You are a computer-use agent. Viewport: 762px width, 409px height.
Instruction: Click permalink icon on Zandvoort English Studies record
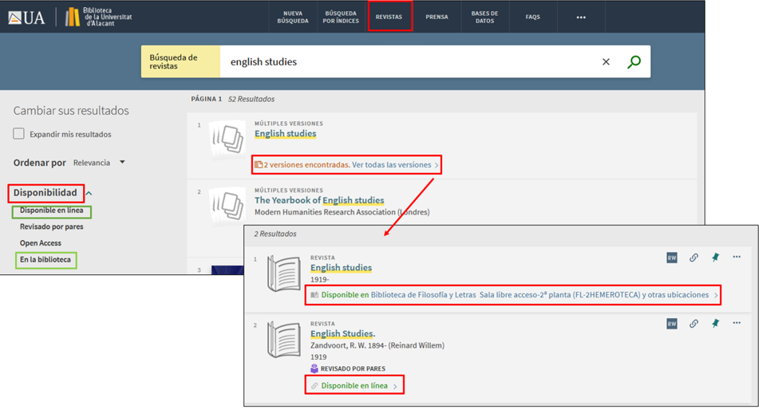[x=693, y=323]
